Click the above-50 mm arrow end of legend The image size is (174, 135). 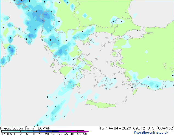(x=87, y=131)
